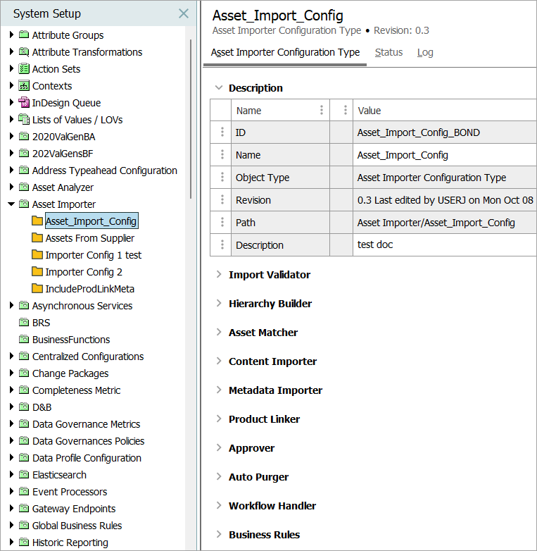Close the System Setup panel
Viewport: 537px width, 551px height.
point(183,13)
